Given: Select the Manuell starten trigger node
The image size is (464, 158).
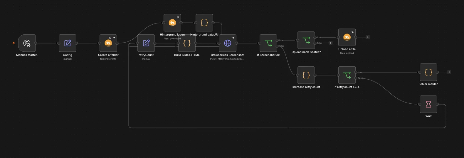Looking at the screenshot, I should pyautogui.click(x=27, y=43).
